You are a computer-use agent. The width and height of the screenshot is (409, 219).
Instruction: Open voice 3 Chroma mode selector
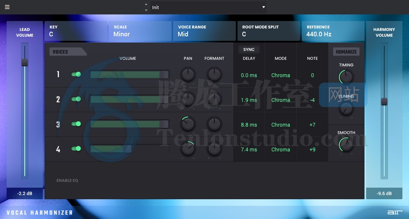click(x=281, y=125)
